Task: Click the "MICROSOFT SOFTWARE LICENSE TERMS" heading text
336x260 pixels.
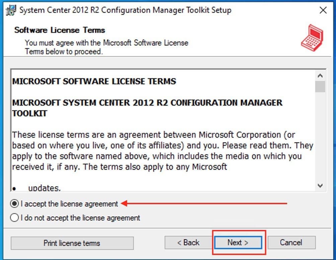Action: click(x=94, y=81)
